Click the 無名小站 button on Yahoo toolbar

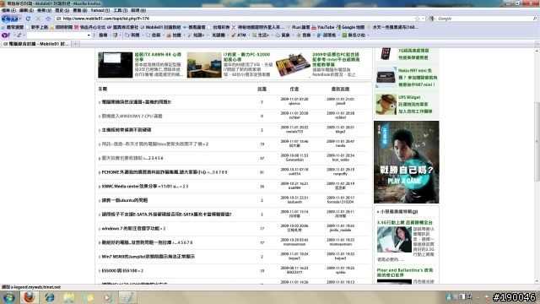click(x=354, y=35)
